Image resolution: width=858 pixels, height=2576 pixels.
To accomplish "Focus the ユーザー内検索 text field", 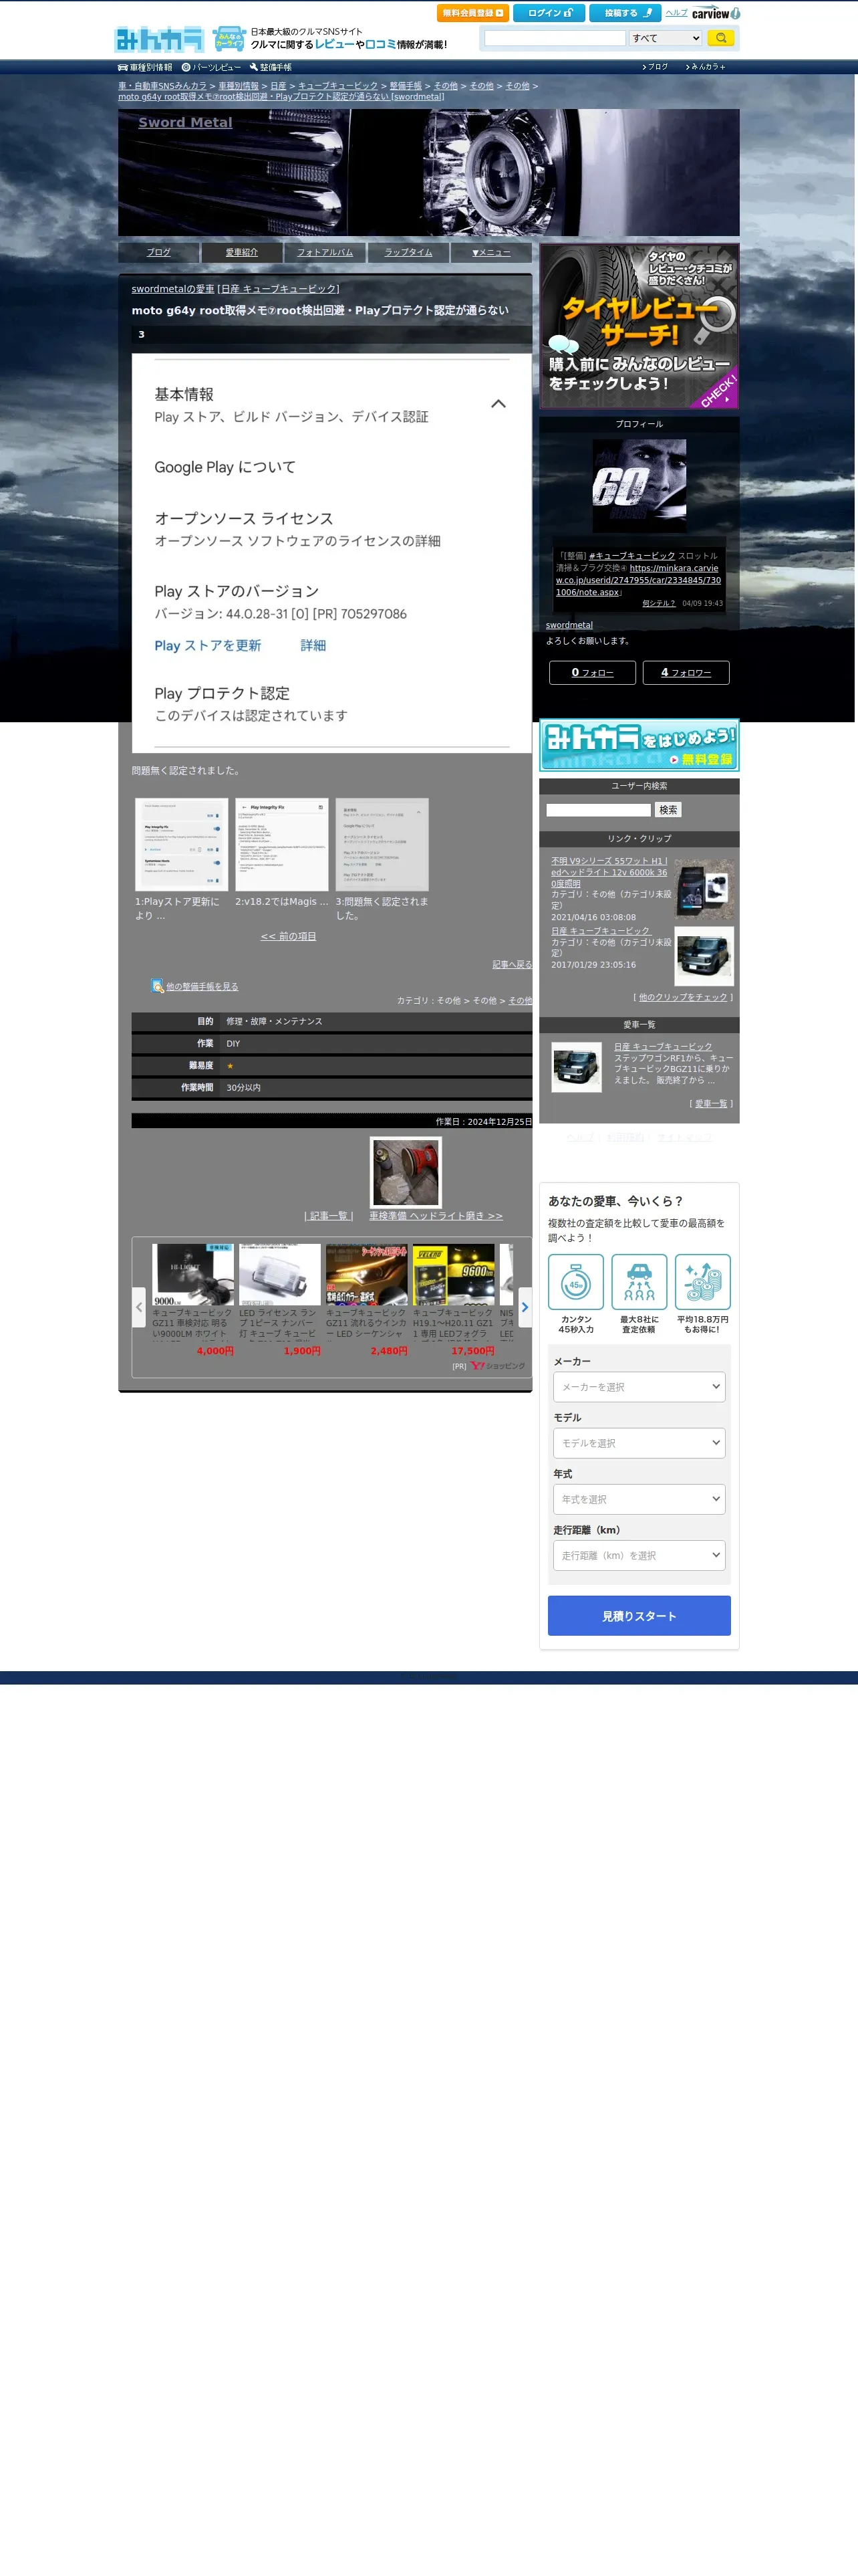I will pyautogui.click(x=598, y=810).
